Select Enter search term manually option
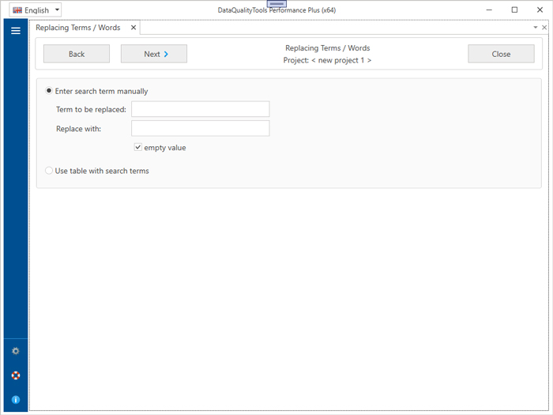 click(x=50, y=91)
